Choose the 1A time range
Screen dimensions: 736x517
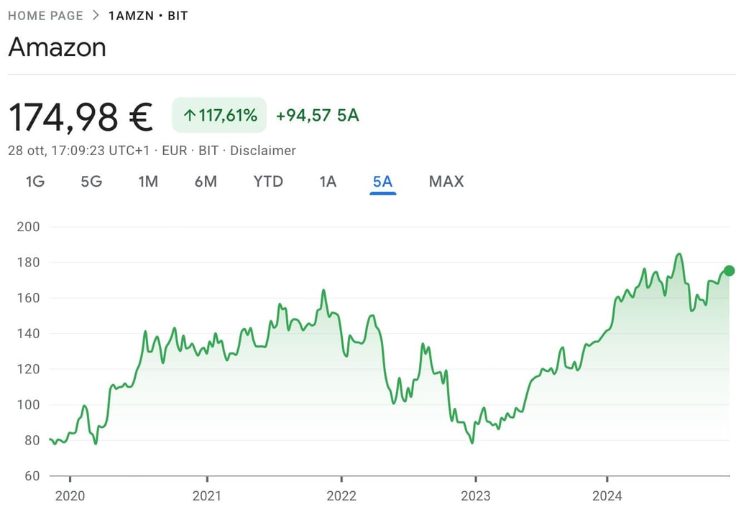(328, 182)
